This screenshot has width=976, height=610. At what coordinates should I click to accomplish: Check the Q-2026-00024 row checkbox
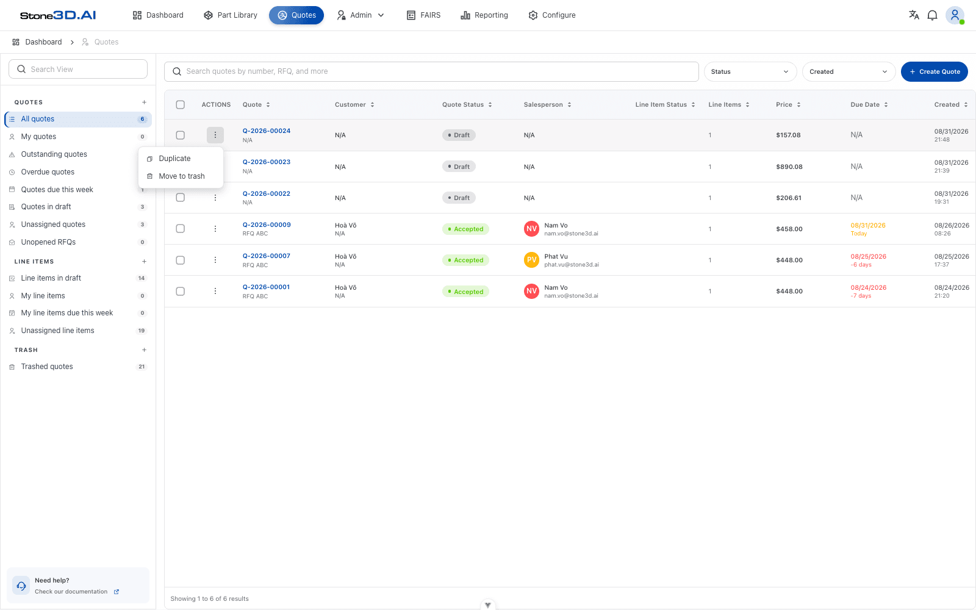pos(181,135)
